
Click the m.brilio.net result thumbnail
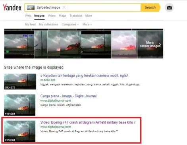(x=20, y=81)
